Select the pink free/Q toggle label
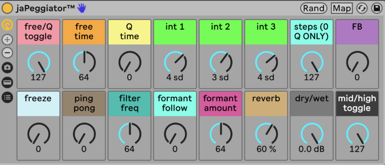385x165 pixels. click(x=39, y=32)
